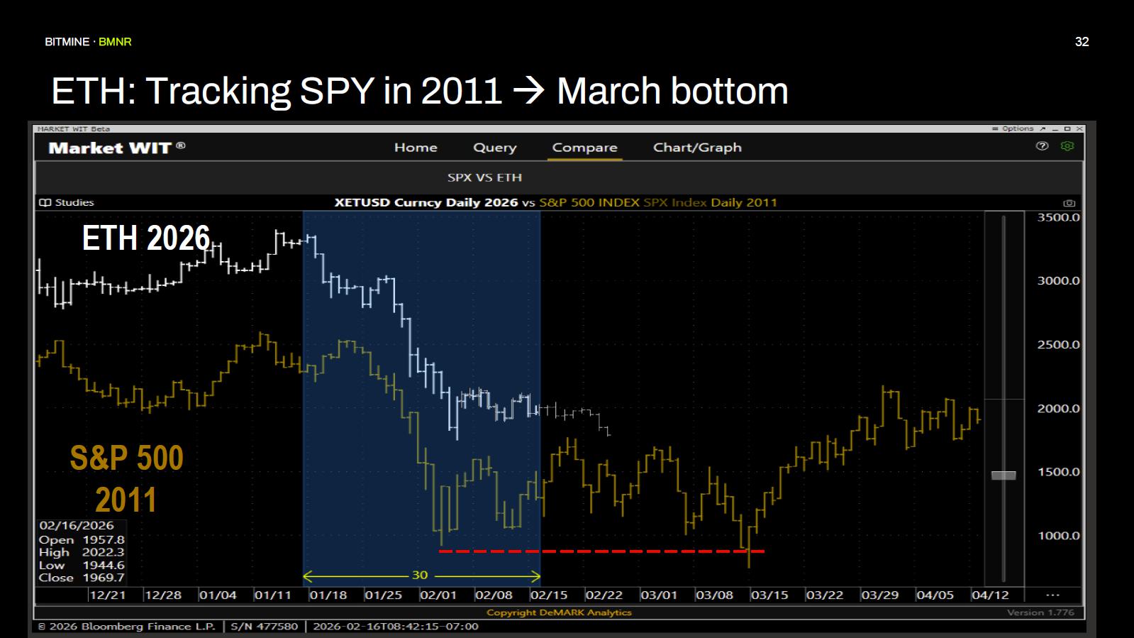
Task: Open the Options menu
Action: click(1018, 129)
